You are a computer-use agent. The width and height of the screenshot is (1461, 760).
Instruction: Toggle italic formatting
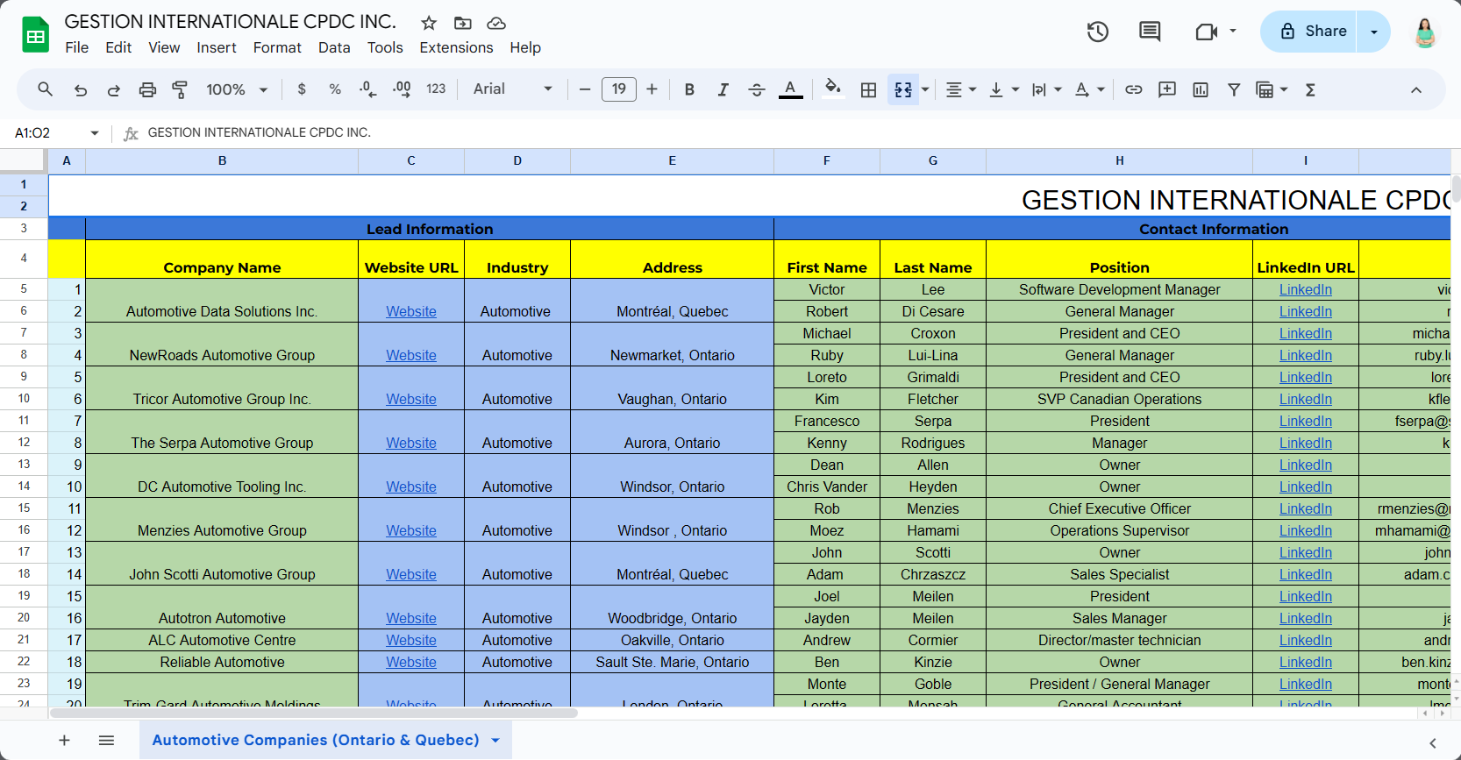tap(723, 89)
